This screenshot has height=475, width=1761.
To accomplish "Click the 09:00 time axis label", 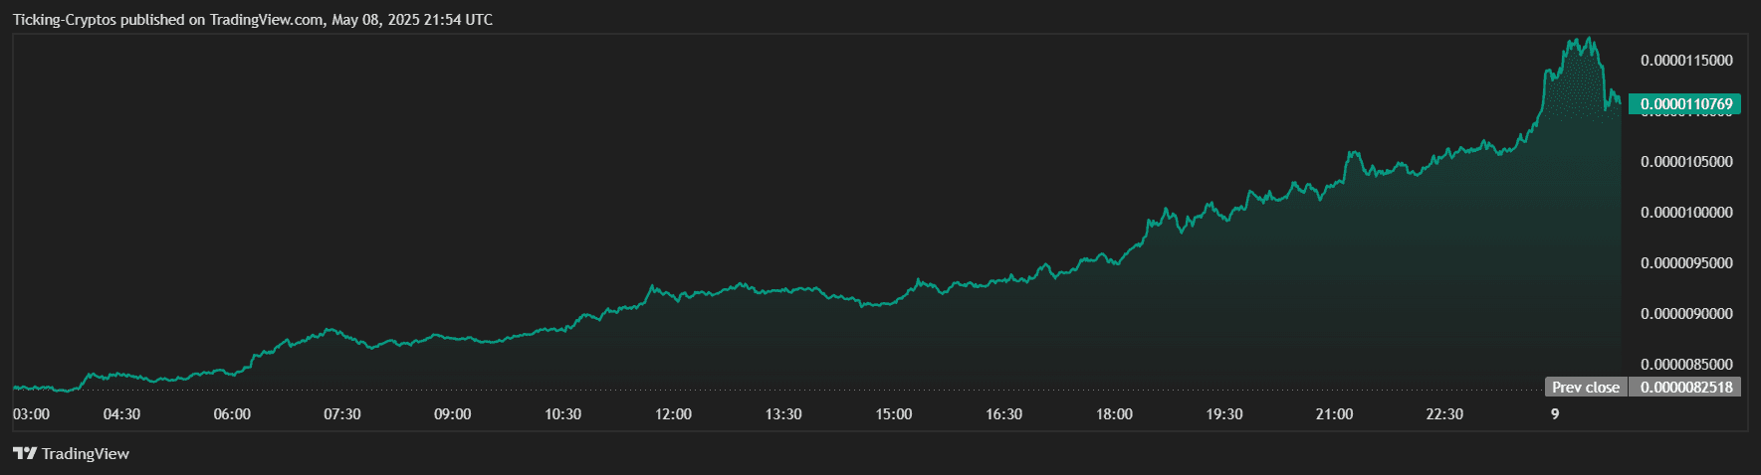I will coord(453,414).
